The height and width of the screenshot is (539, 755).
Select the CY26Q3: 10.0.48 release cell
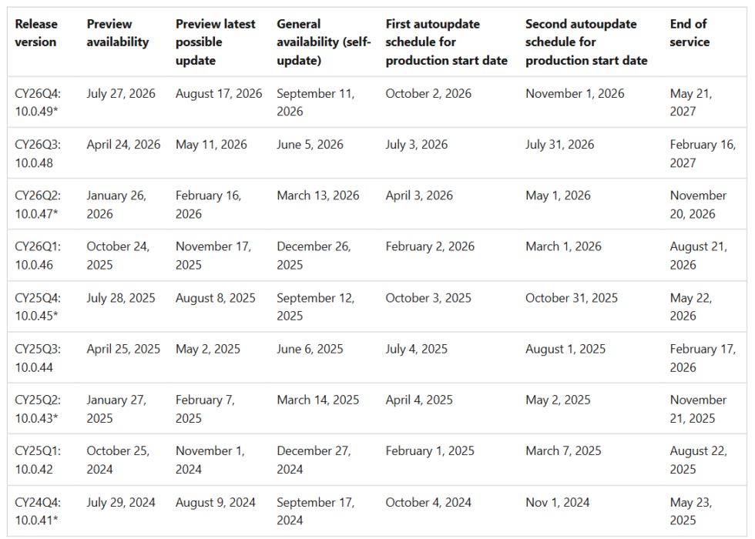point(37,153)
